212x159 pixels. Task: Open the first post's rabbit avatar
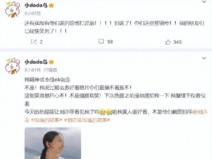click(12, 10)
